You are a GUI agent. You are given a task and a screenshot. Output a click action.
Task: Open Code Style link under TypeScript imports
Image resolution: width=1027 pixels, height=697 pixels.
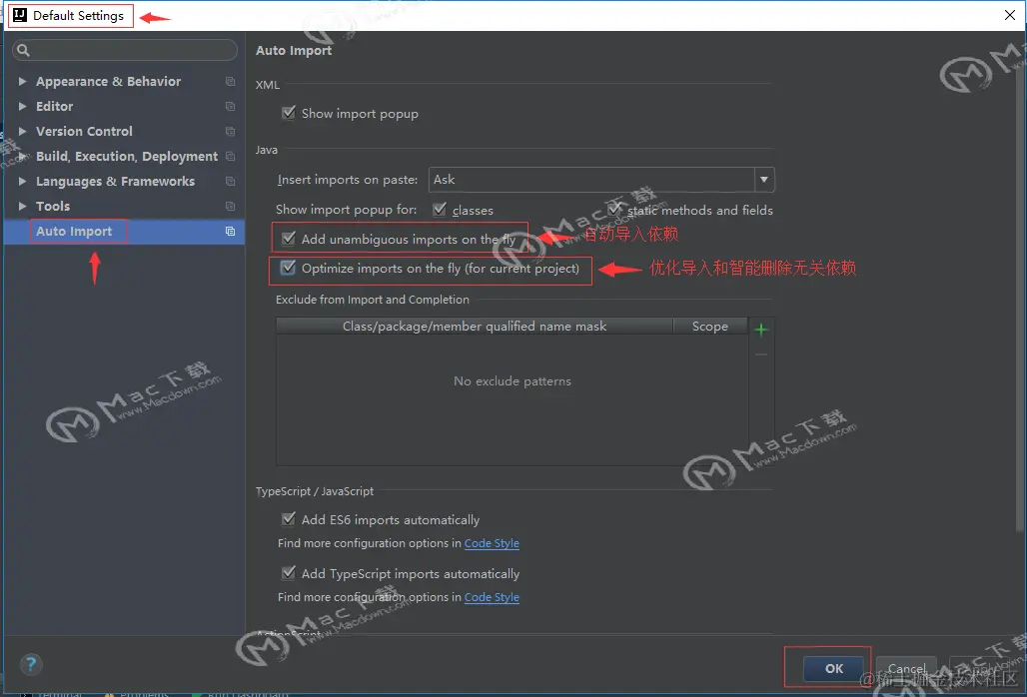[x=492, y=597]
